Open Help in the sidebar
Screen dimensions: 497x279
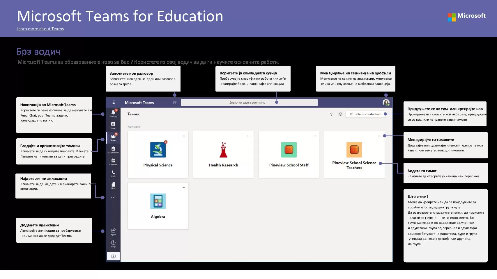[x=113, y=244]
